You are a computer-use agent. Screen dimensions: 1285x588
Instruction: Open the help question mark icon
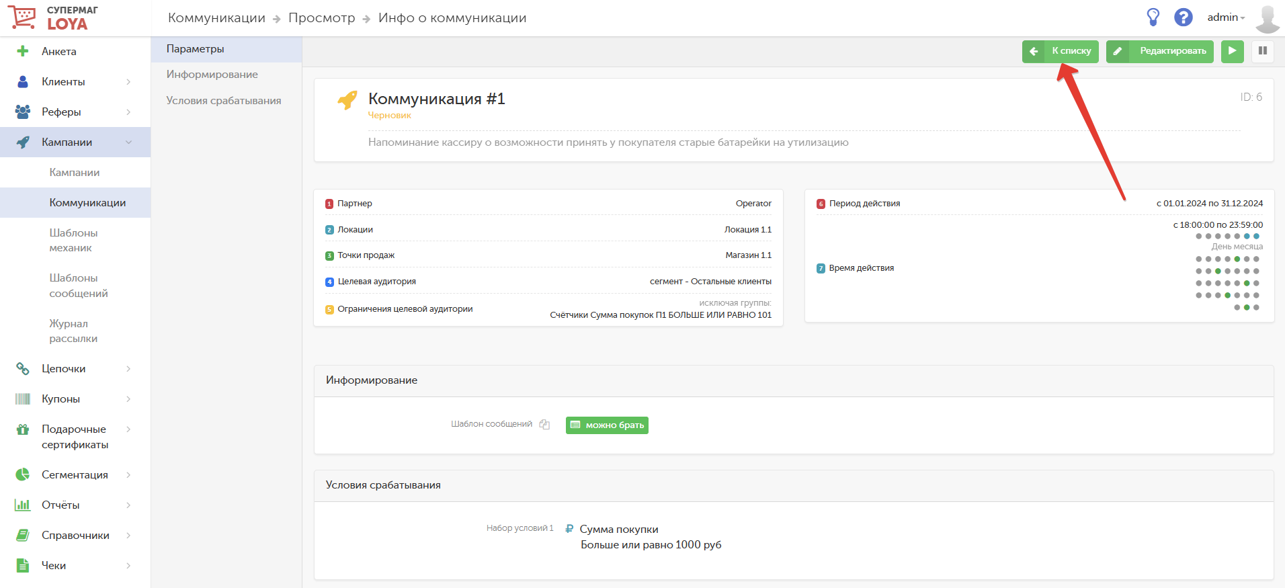1184,17
